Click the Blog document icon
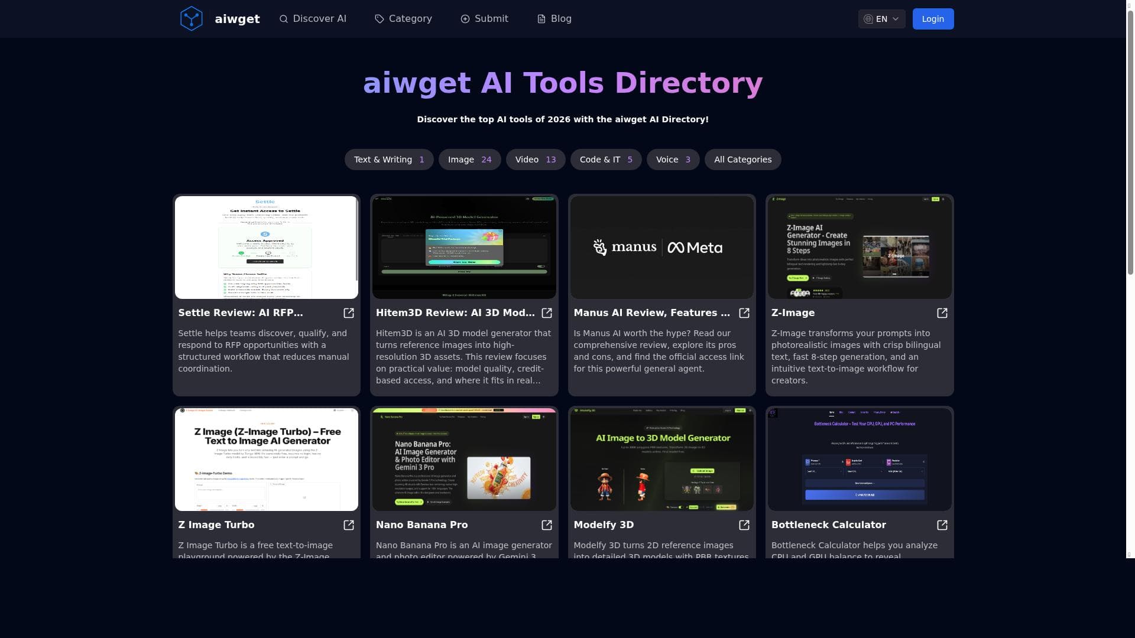This screenshot has height=638, width=1135. (541, 19)
